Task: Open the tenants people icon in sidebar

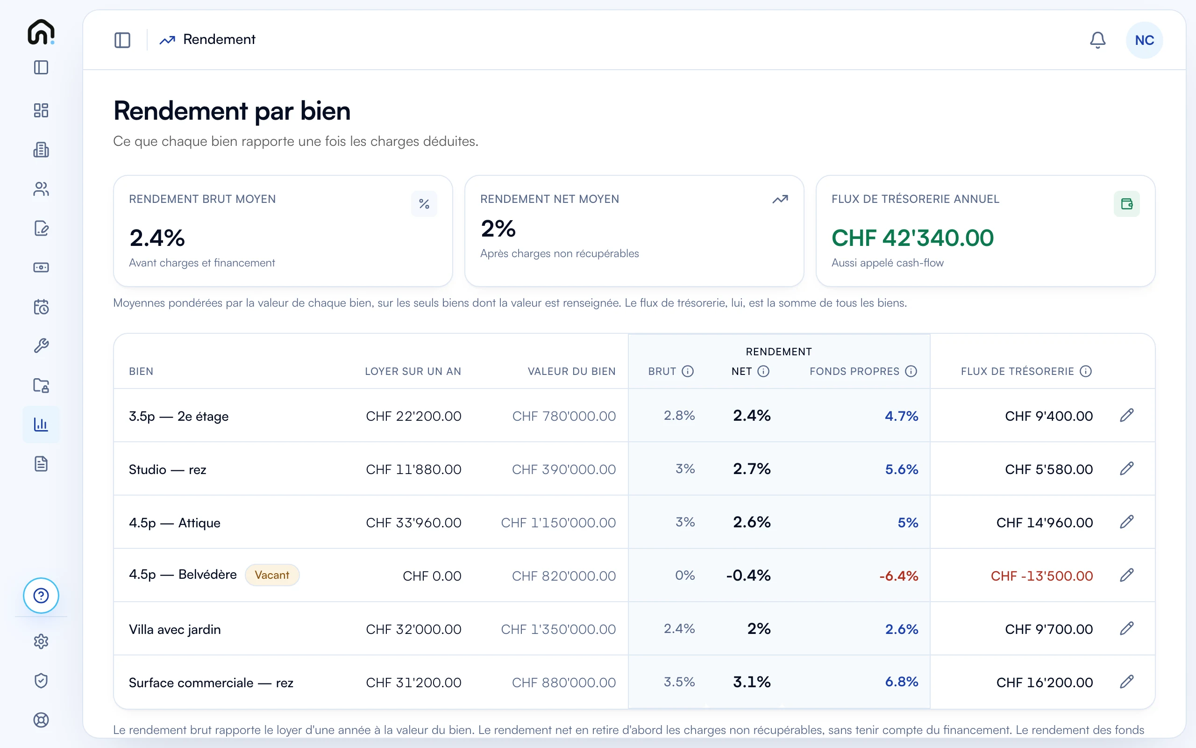Action: pos(41,188)
